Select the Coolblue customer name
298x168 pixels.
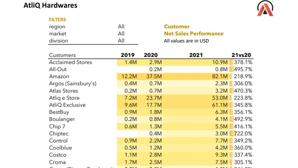[x=61, y=148]
